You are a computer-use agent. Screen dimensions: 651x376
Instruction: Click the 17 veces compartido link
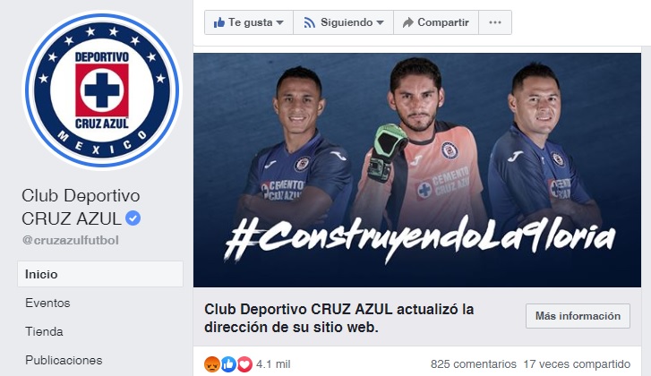click(577, 364)
